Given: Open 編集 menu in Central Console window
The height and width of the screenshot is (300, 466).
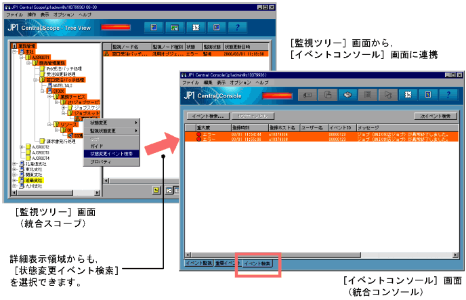Looking at the screenshot, I should [x=208, y=83].
